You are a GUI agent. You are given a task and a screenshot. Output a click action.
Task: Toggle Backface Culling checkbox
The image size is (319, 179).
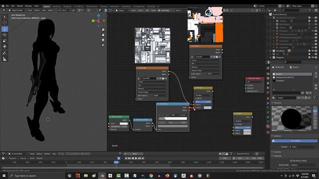[291, 161]
